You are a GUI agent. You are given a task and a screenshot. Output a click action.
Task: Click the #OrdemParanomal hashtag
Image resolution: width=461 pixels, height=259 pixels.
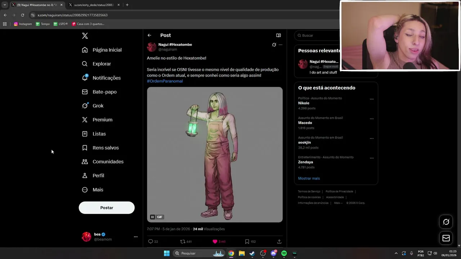click(x=165, y=81)
